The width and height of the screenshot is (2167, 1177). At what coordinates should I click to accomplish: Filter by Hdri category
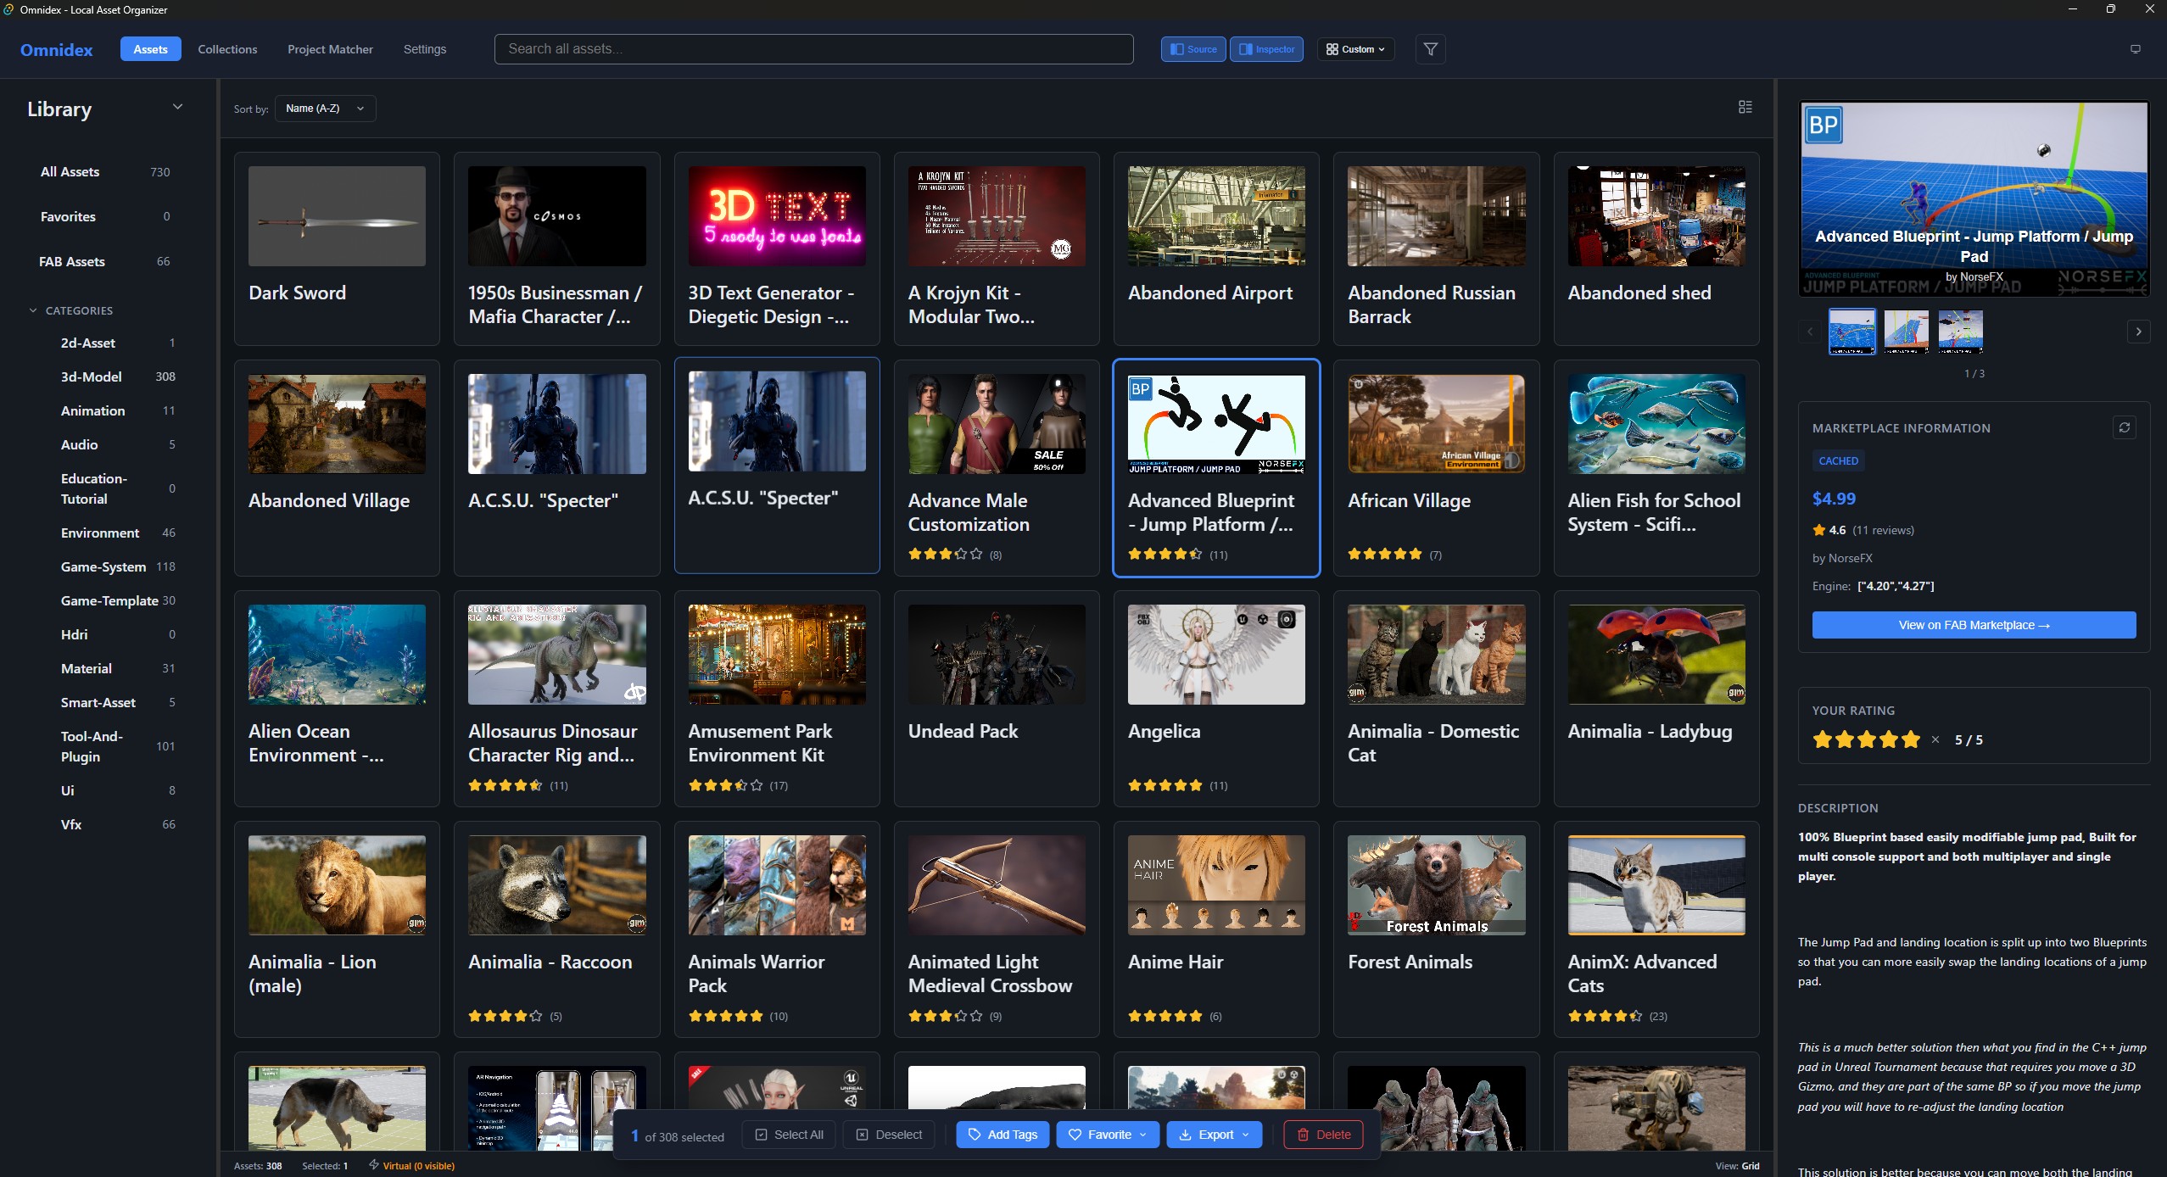tap(117, 634)
